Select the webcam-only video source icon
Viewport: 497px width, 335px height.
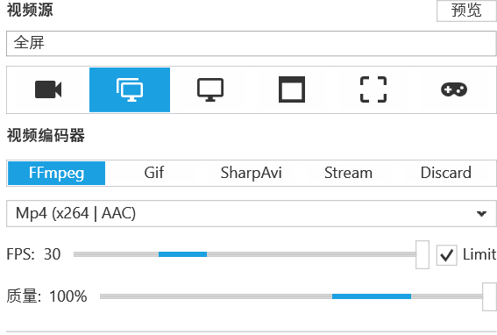tap(48, 89)
